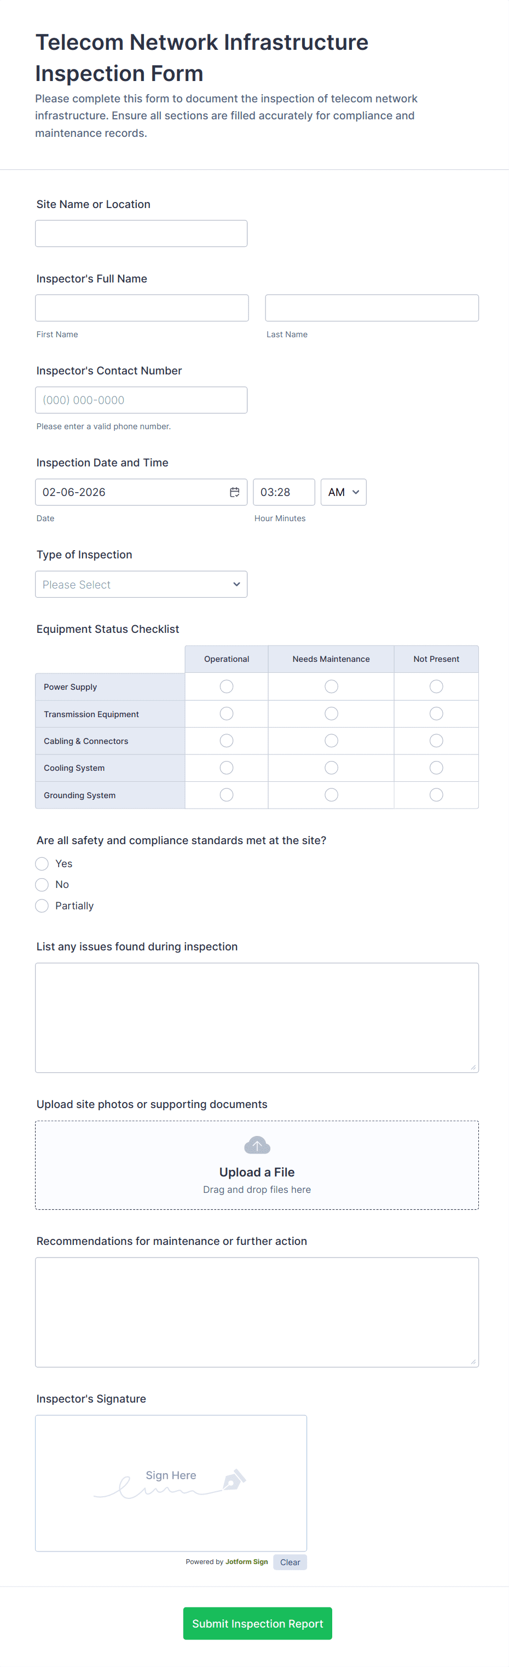Viewport: 509px width, 1667px height.
Task: Select Partially for safety standards
Action: [42, 906]
